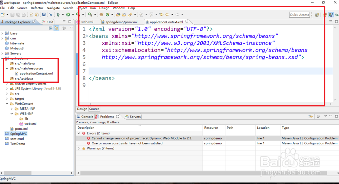Click the Save All toolbar icon
Viewport: 339px width, 184px height.
[18, 15]
